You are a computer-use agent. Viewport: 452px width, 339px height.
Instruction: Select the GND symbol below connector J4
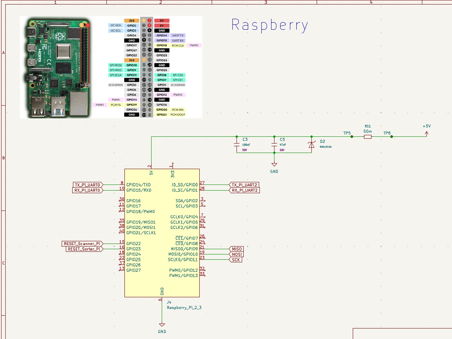pos(162,325)
